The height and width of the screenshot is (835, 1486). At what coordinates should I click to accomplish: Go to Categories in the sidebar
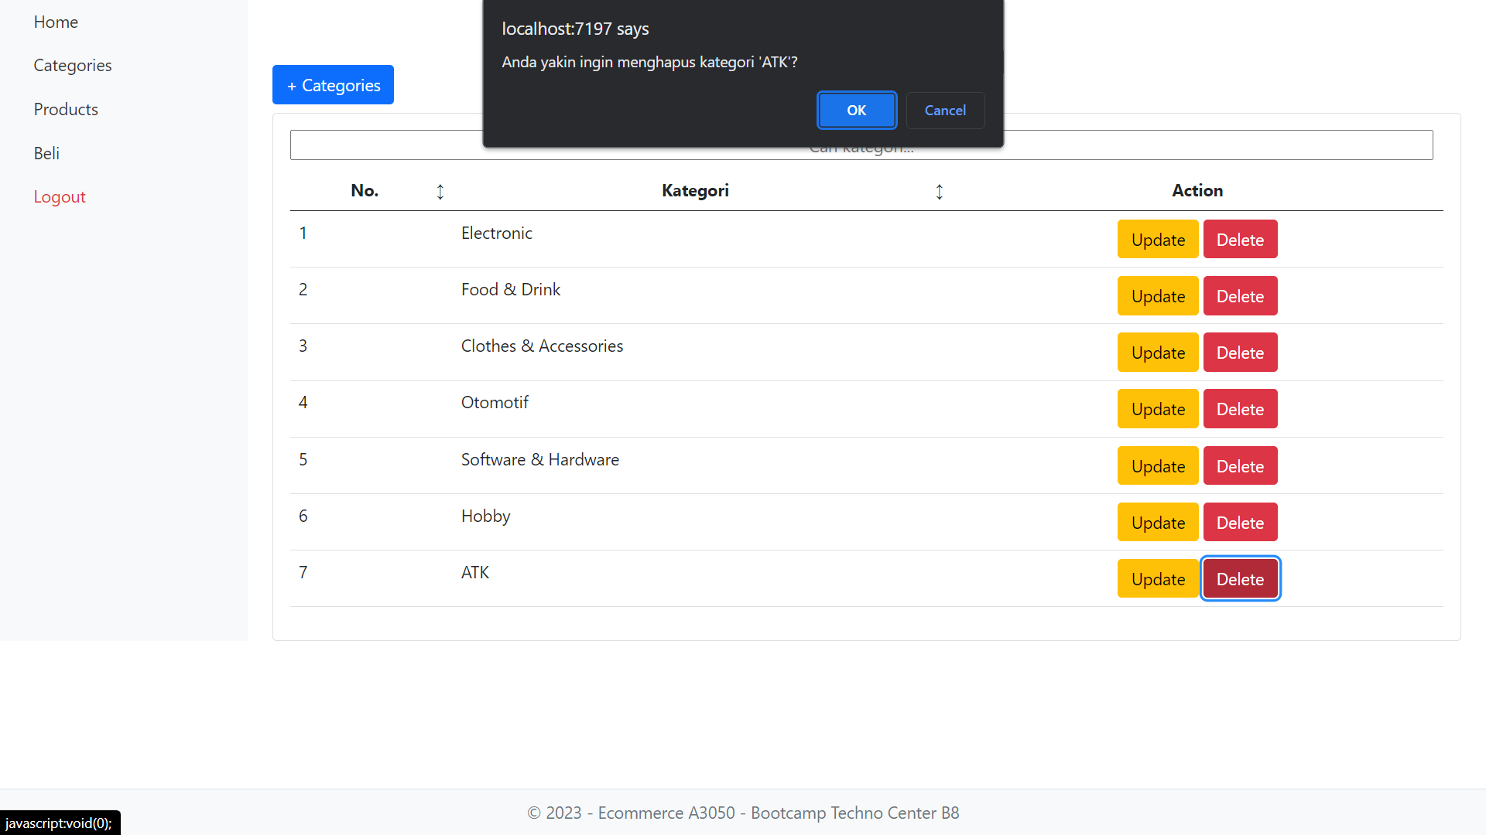[73, 66]
